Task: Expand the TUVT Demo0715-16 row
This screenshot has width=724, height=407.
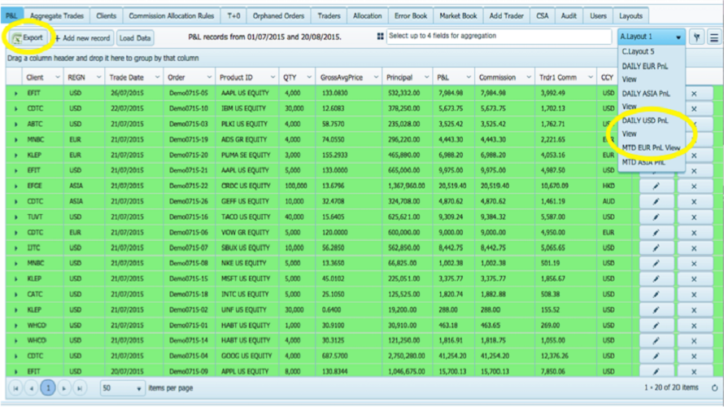Action: coord(16,217)
